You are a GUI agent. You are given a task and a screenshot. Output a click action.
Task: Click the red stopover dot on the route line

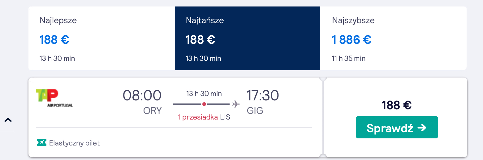tap(204, 104)
